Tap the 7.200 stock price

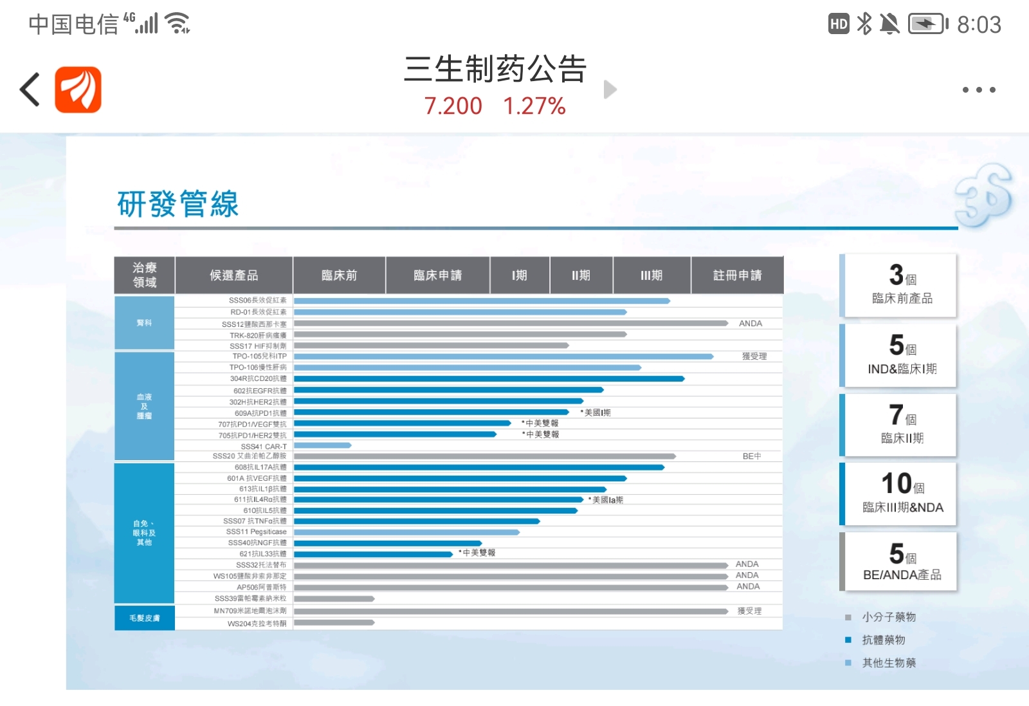tap(453, 106)
